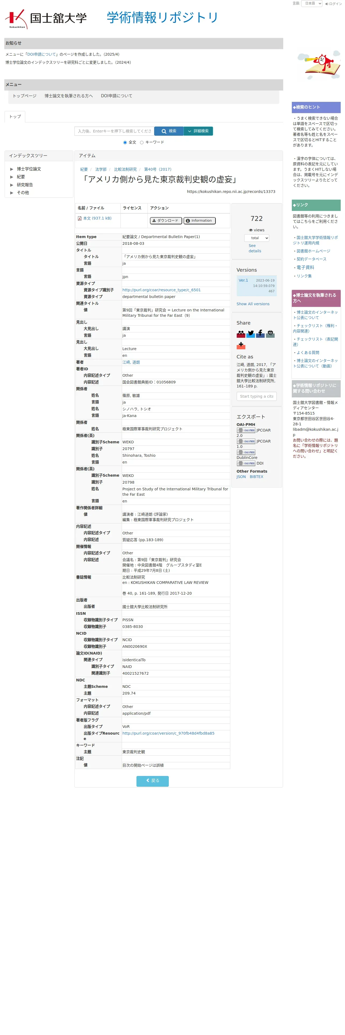Open the views 'total' period dropdown
Viewport: 345px width, 1035px height.
coord(257,238)
